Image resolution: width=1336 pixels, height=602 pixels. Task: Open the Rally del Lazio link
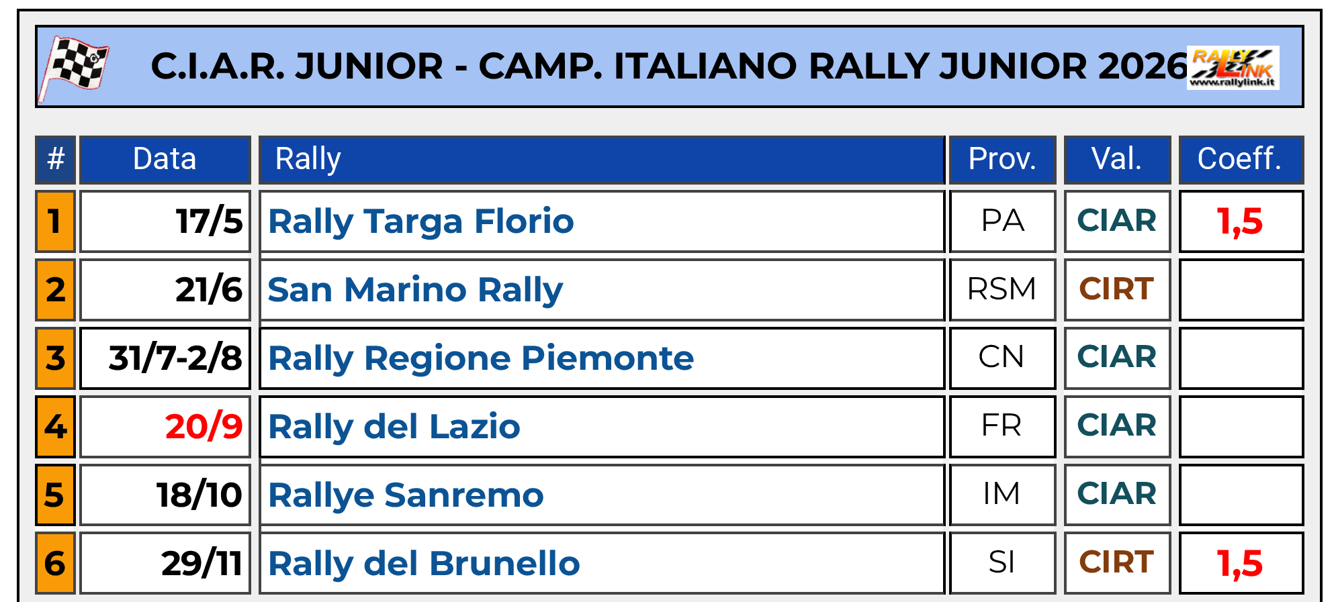394,427
